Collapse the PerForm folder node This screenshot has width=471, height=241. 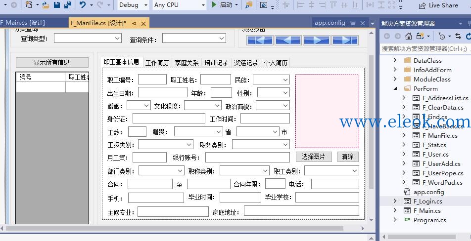coord(395,88)
